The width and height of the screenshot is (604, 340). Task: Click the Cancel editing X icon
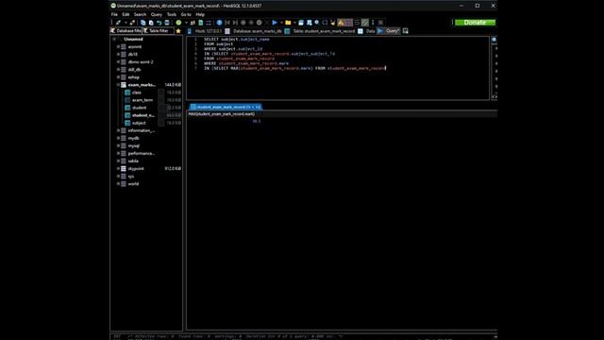[x=266, y=23]
